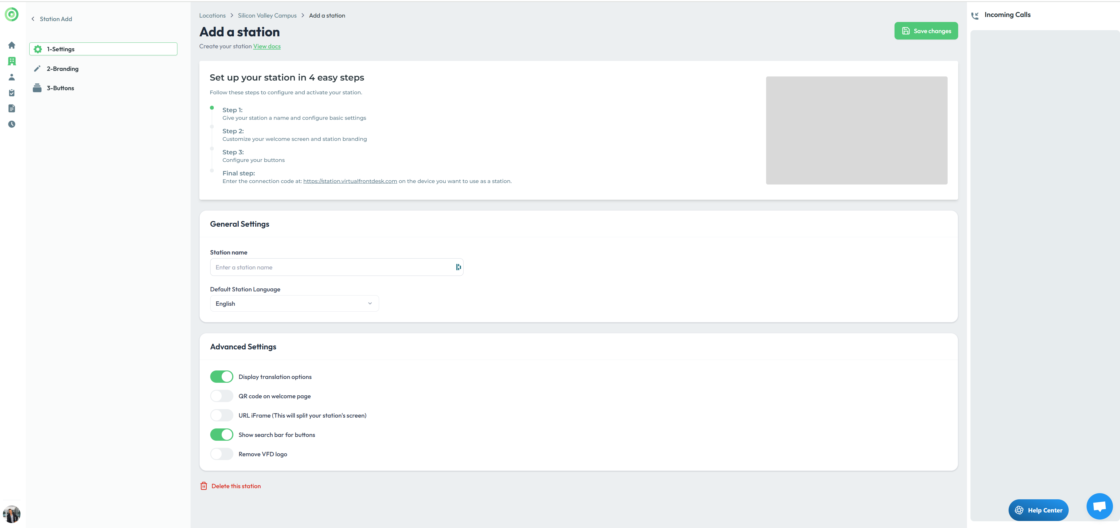Disable Display translation options toggle
The image size is (1120, 528).
click(222, 377)
